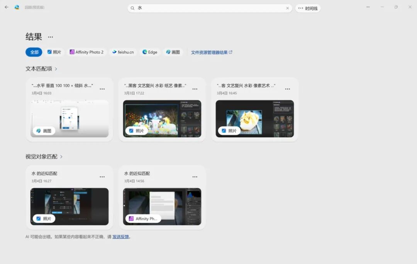Open options for the 3月4日 14:56 card
This screenshot has height=264, width=417.
click(195, 177)
